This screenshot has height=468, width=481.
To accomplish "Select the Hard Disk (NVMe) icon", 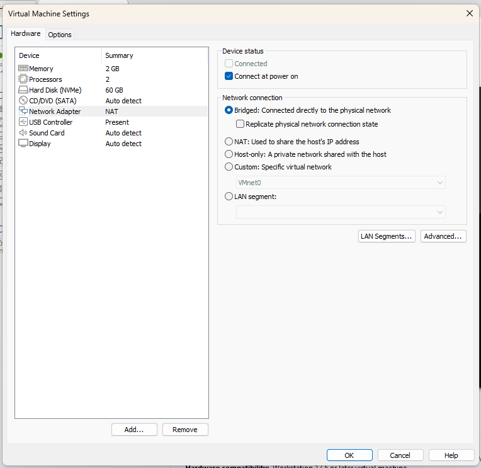I will (x=23, y=90).
